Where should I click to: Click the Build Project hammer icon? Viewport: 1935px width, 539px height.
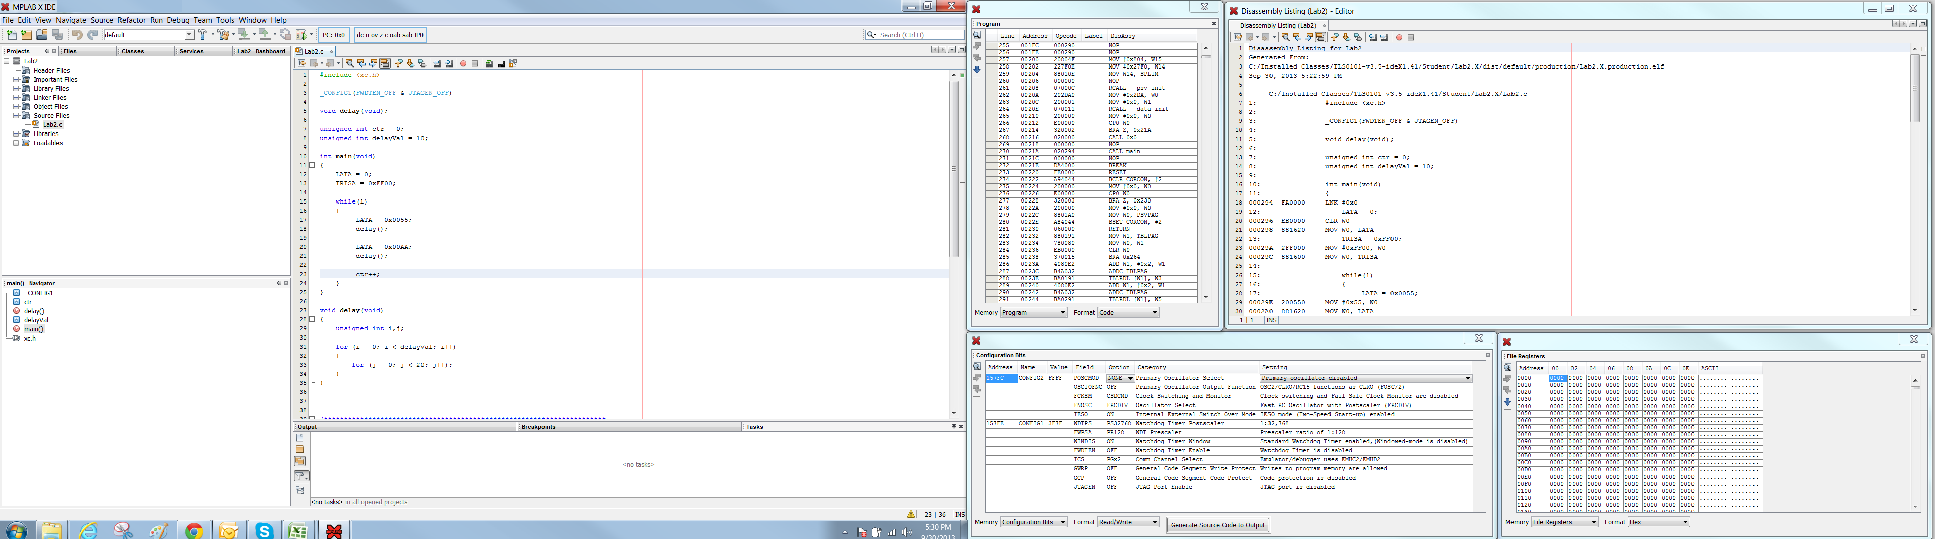tap(202, 35)
